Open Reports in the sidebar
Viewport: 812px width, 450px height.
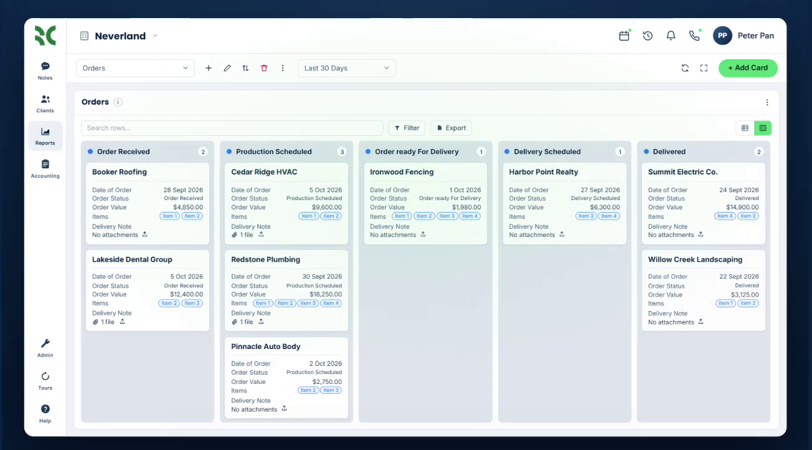[45, 136]
